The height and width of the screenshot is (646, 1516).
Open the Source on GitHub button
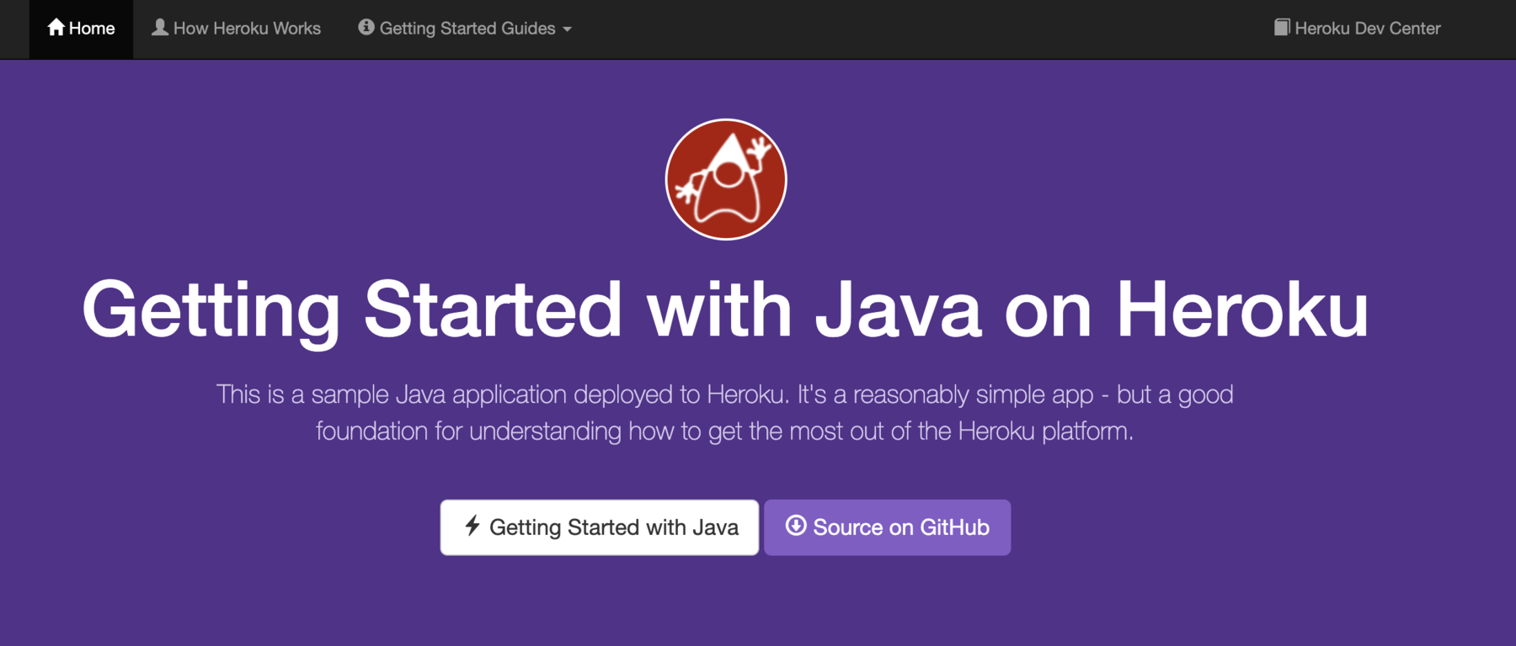[x=888, y=527]
